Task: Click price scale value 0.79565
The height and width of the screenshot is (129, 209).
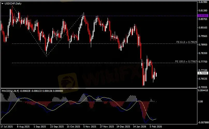Action: pyautogui.click(x=203, y=36)
